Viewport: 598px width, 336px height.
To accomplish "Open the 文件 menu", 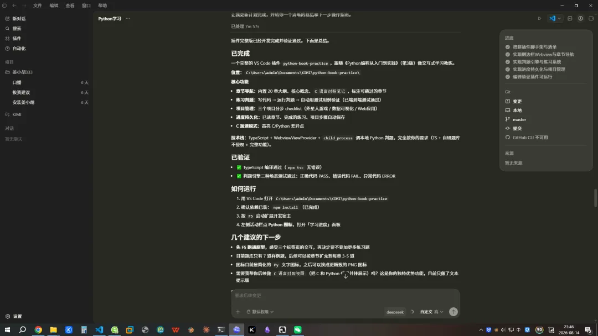I will 38,6.
